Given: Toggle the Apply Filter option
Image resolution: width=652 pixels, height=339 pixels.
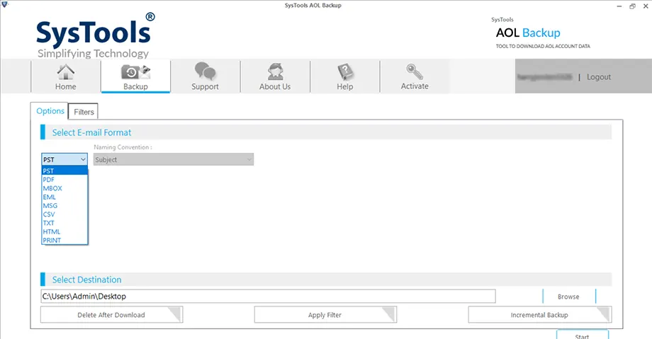Looking at the screenshot, I should coord(325,315).
